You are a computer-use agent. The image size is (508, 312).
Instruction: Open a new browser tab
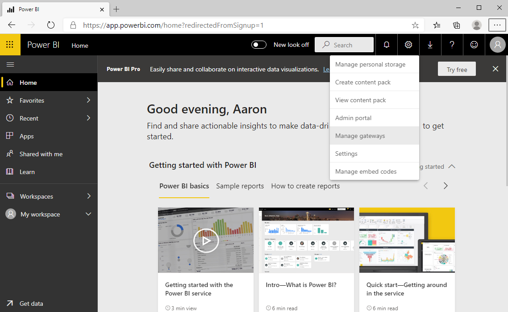point(117,9)
